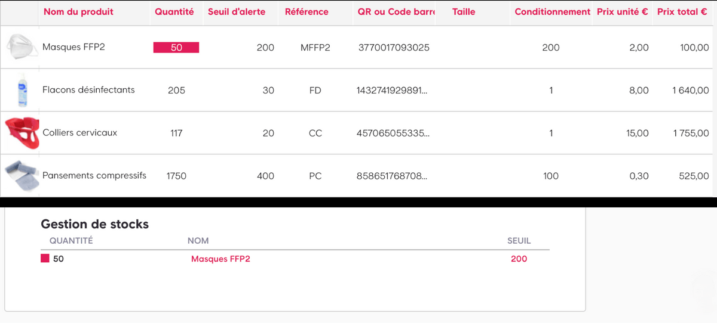Click the QR ou Code barre header
Viewport: 717px width, 323px height.
click(396, 12)
